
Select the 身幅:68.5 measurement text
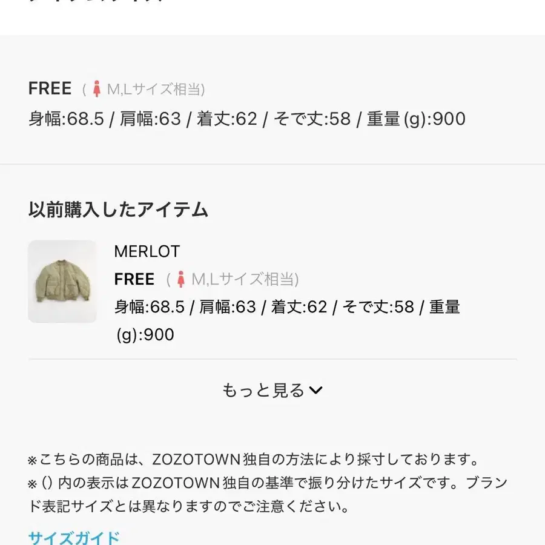click(x=67, y=120)
